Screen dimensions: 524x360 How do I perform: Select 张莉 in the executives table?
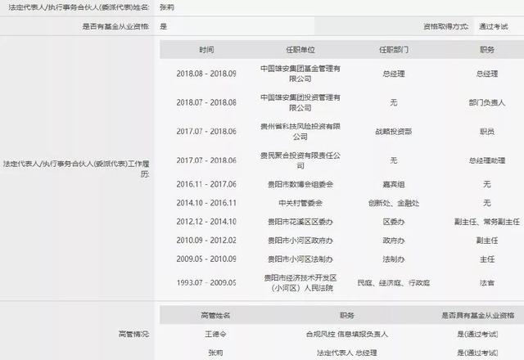pos(215,353)
